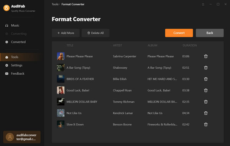Viewport: 230px width, 146px height.
Task: Delete BIRDS OF A FEATHER row
Action: point(206,79)
